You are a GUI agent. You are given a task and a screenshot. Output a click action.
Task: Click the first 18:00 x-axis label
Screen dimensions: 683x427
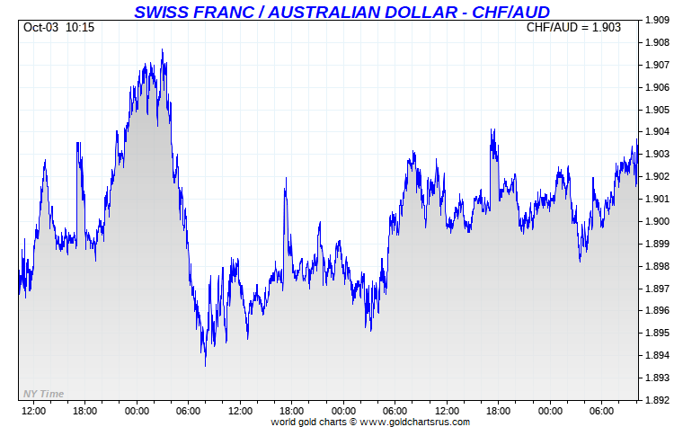[x=85, y=412]
